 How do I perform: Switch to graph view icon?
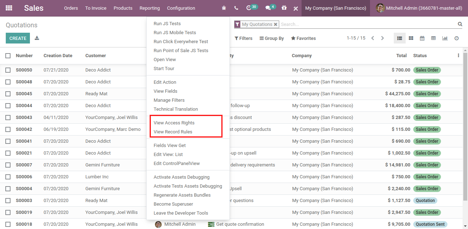click(x=445, y=38)
